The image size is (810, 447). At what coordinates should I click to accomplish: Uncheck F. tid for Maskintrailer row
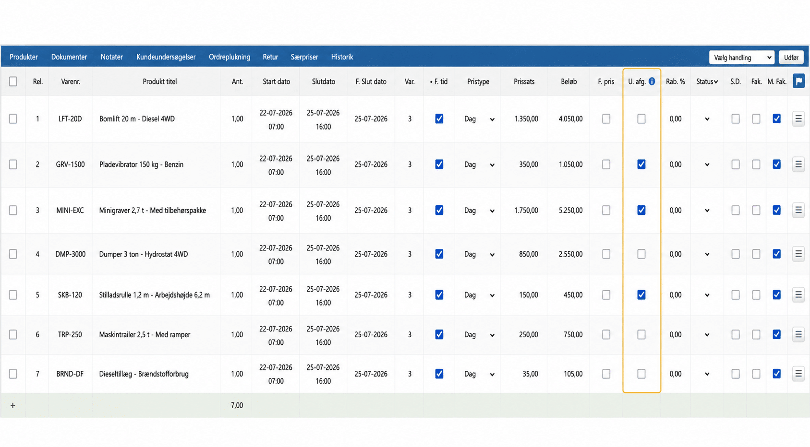439,335
